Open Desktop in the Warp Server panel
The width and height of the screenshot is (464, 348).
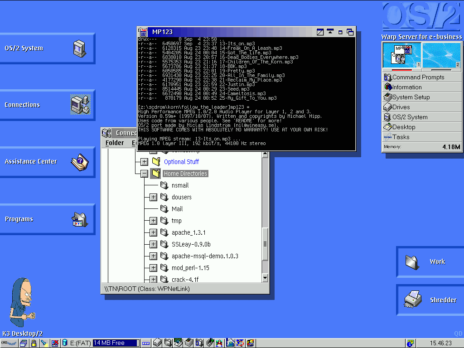[x=422, y=127]
